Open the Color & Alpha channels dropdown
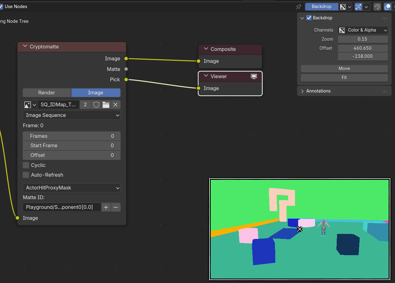Screen dimensions: 395x283 [363, 30]
